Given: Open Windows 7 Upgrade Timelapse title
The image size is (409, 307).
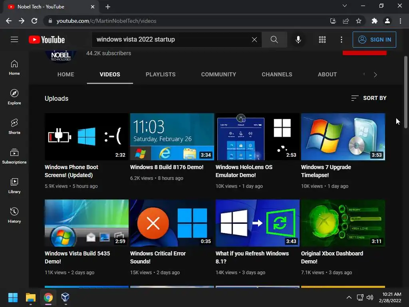Looking at the screenshot, I should click(x=326, y=171).
